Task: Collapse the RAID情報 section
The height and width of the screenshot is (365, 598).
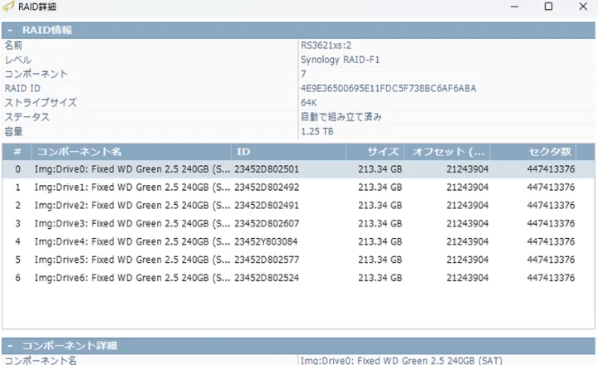Action: click(x=10, y=31)
